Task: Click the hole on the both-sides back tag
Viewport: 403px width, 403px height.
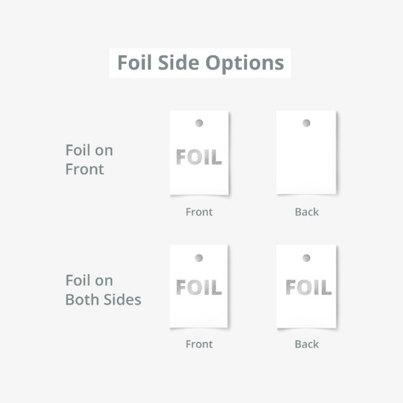Action: pos(306,258)
